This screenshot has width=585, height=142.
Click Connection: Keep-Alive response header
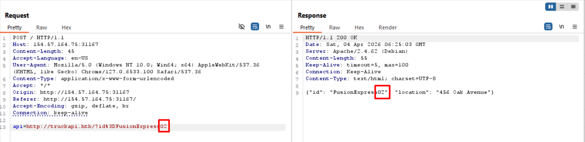[x=343, y=72]
